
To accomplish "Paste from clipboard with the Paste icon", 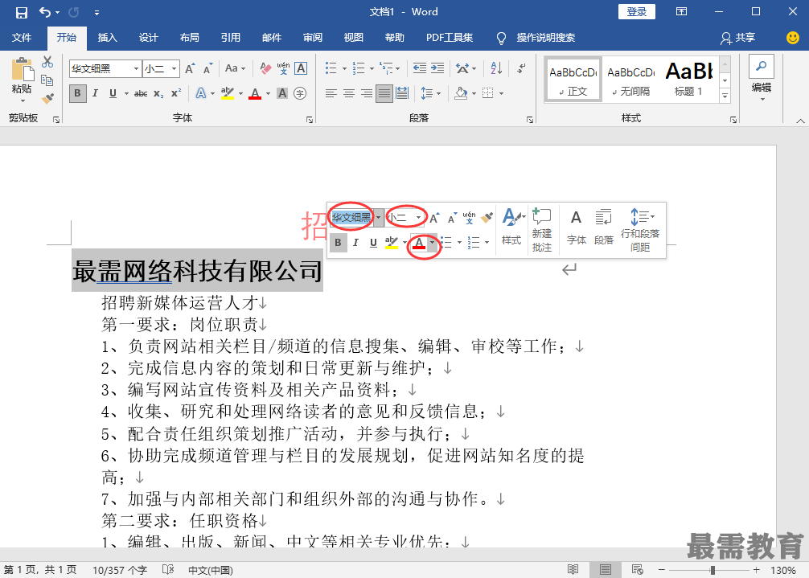I will pyautogui.click(x=23, y=70).
